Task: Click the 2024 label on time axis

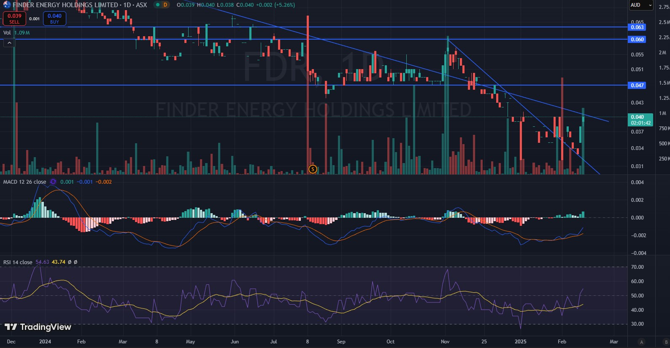Action: click(45, 342)
